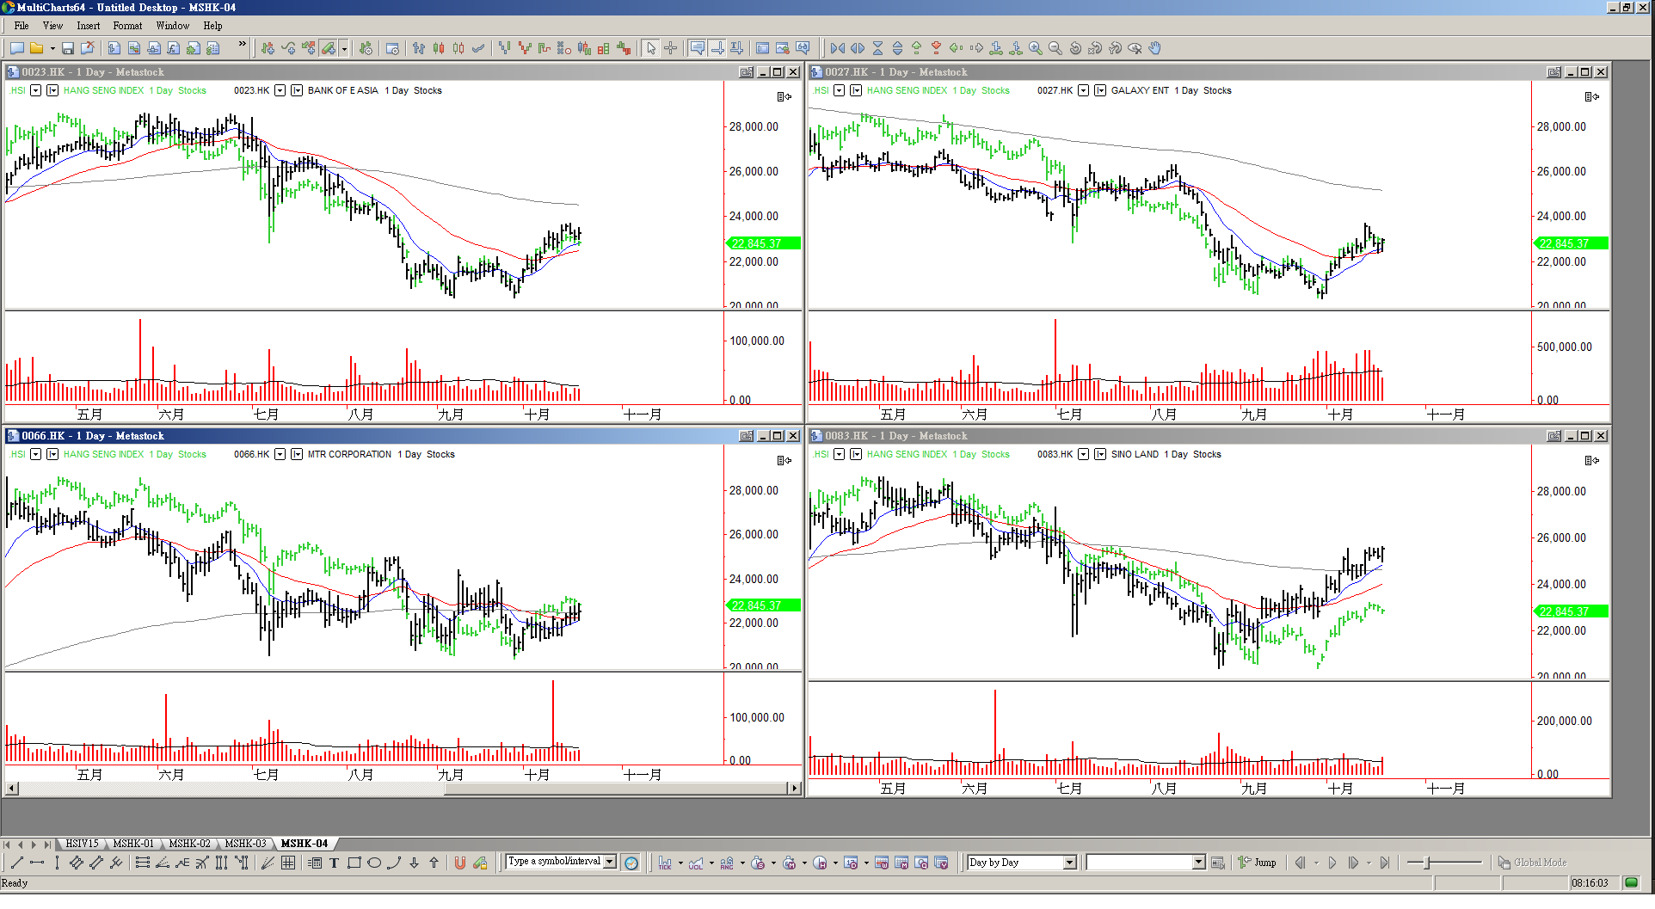Screen dimensions: 1655x909
Task: Select the candlestick chart style icon
Action: click(439, 48)
